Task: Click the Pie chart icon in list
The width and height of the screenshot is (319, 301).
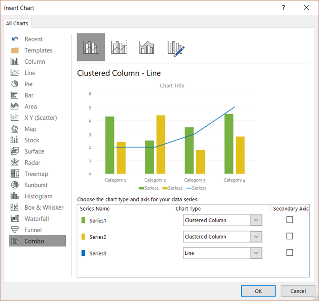Action: pyautogui.click(x=15, y=84)
